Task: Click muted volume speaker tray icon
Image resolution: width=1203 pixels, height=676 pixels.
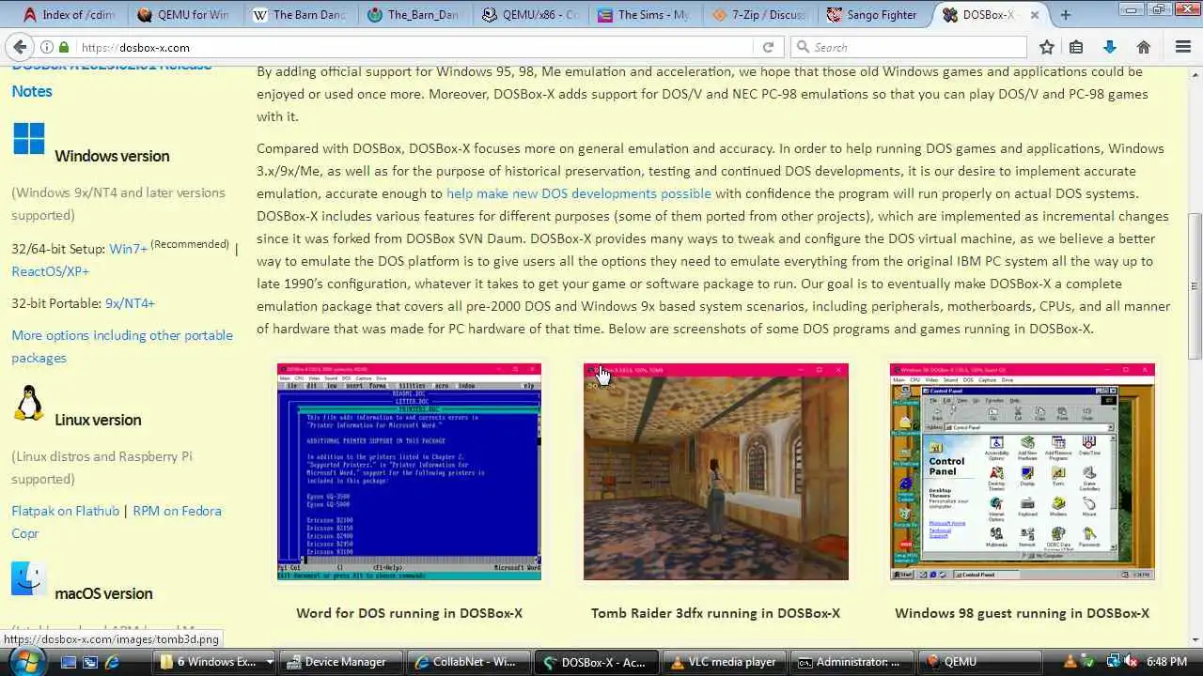Action: point(1131,662)
